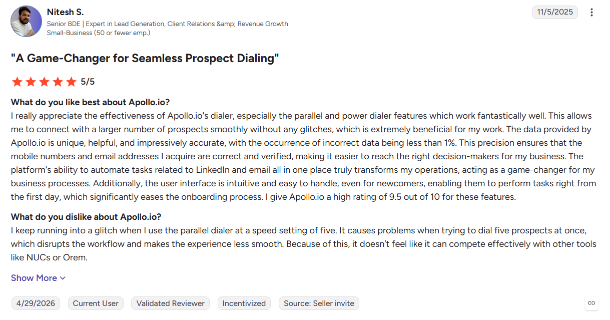Screen dimensions: 610x320
Task: Copy the review link via chain icon
Action: (x=591, y=303)
